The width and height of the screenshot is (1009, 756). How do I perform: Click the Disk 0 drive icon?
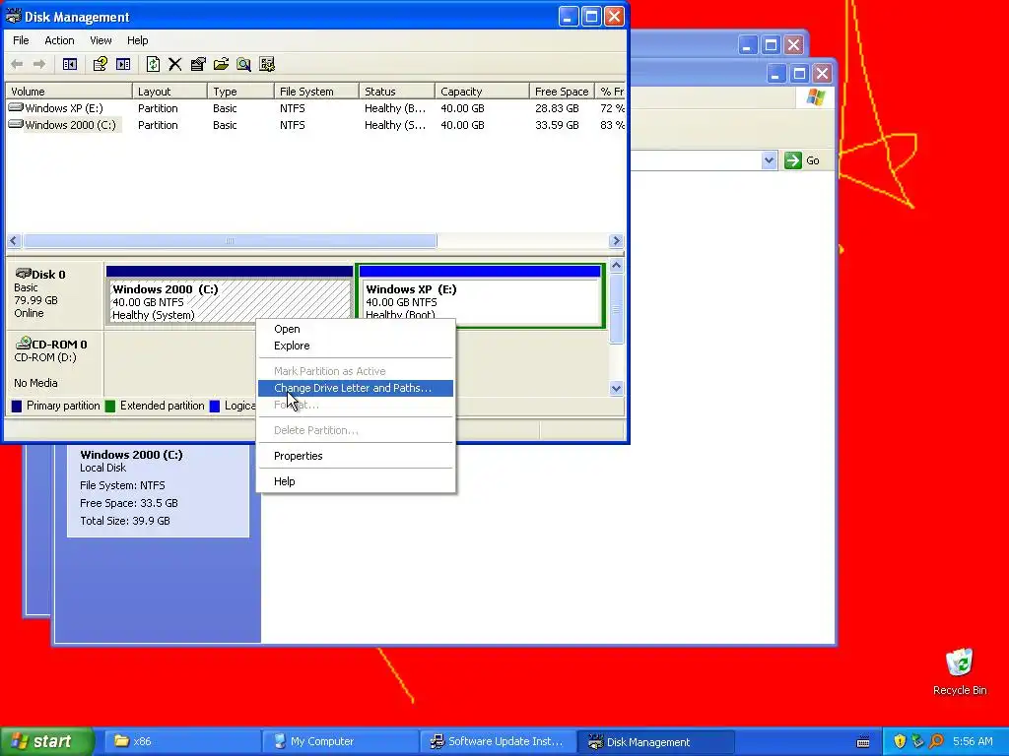click(x=24, y=274)
